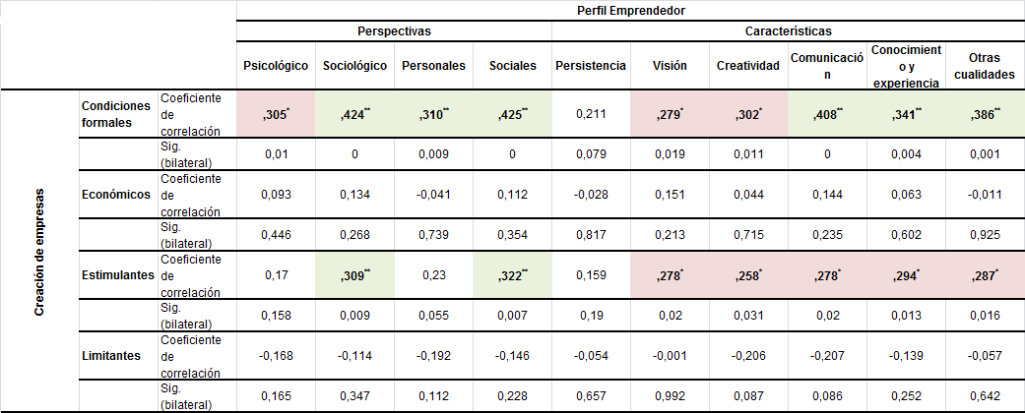Click the pink ,305* correlation cell
1025x413 pixels.
tap(276, 113)
